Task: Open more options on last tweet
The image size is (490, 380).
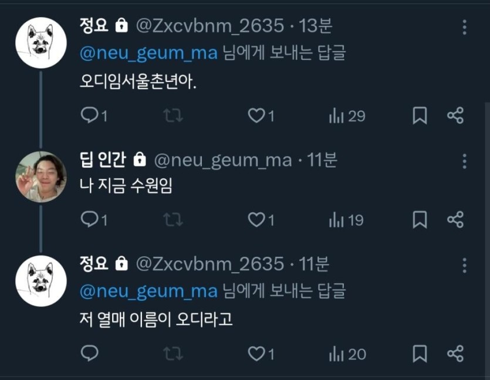Action: [x=464, y=265]
